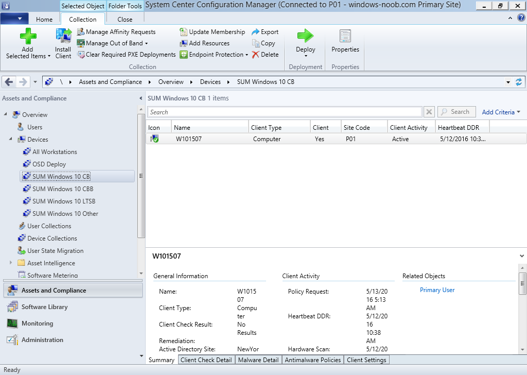Click Add Resources
Viewport: 527px width, 375px height.
tap(205, 43)
